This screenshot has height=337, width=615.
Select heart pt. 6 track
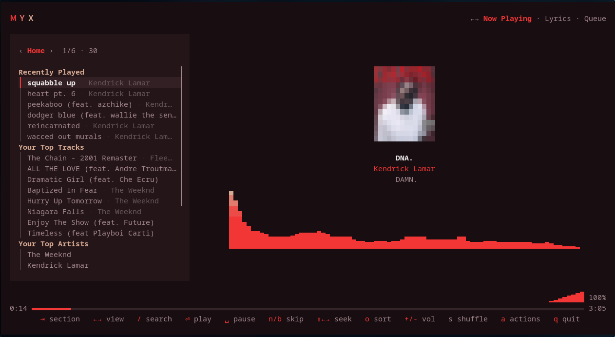100,94
